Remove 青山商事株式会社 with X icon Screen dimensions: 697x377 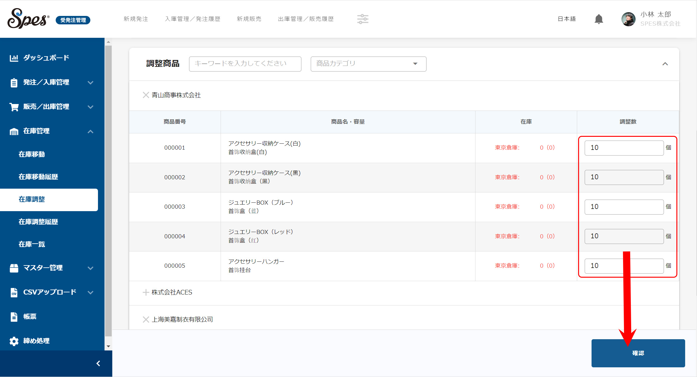coord(146,95)
